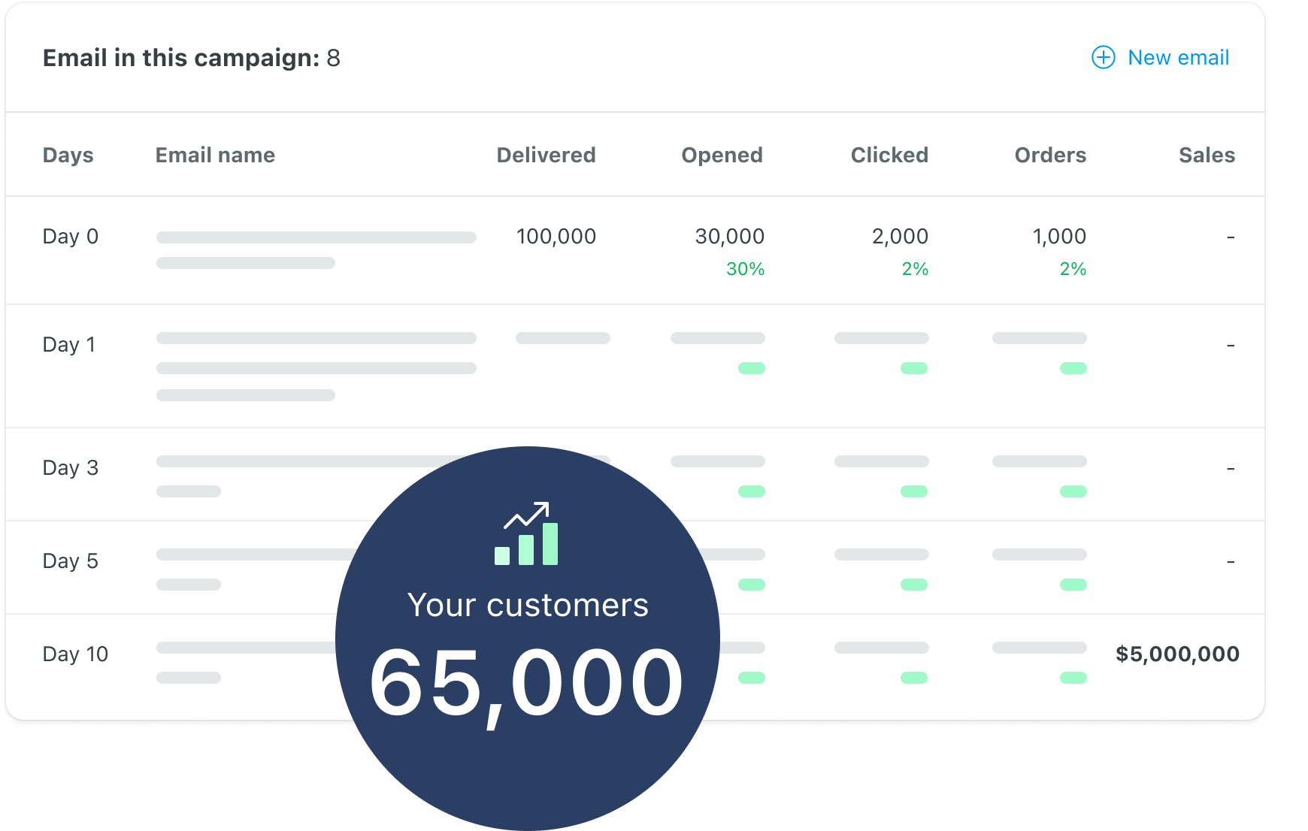Click the 100,000 delivered count
Screen dimensions: 1308x831
tap(556, 237)
